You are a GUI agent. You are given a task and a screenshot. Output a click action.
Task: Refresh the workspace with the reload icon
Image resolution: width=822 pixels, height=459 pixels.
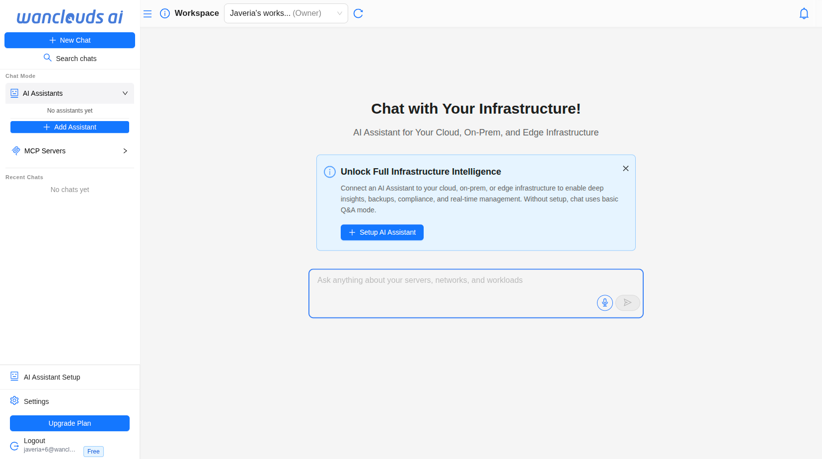pos(358,13)
